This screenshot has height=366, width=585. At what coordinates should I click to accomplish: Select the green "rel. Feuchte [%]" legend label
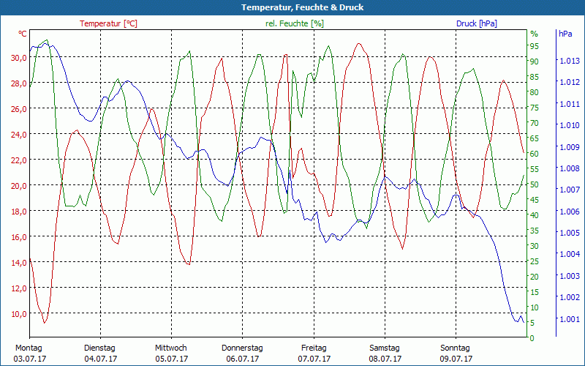(294, 23)
